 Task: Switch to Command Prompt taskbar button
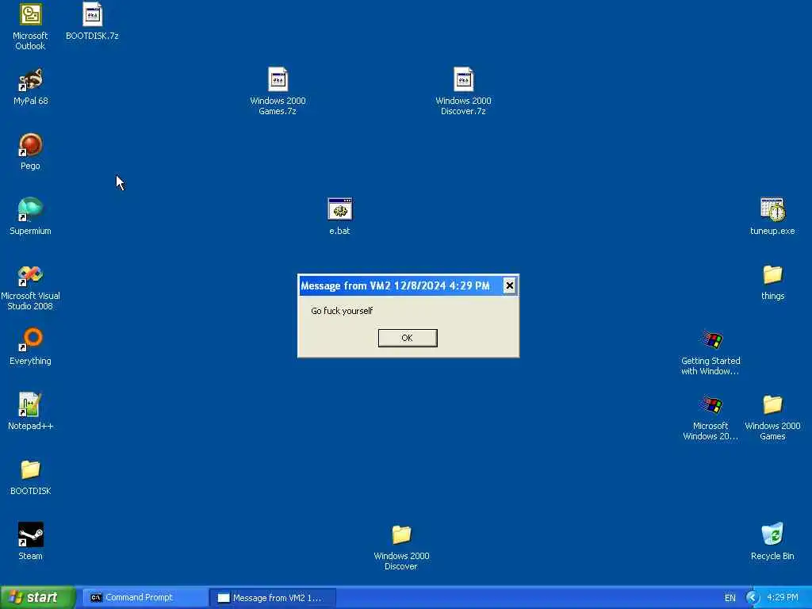[x=146, y=598]
